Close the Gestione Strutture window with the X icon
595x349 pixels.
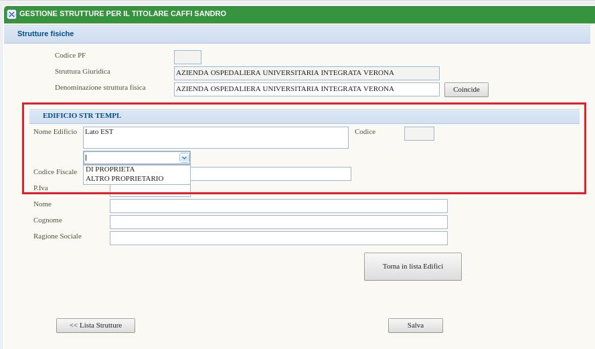(11, 14)
